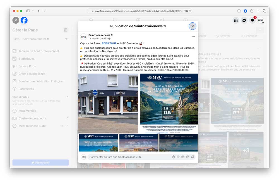This screenshot has width=279, height=181.
Task: Add a sticker to the comment
Action: pos(193,157)
